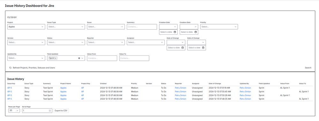This screenshot has height=121, width=319.
Task: Focus the Value To contains field
Action: click(x=134, y=58)
